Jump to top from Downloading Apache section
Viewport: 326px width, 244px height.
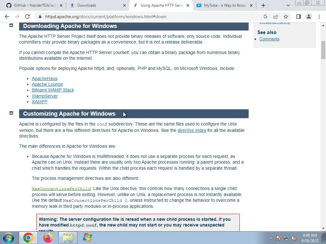(11, 25)
